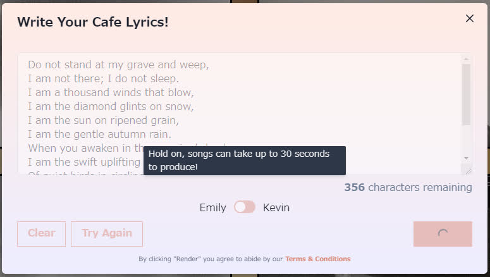
Task: Select the Kevin voice label
Action: pyautogui.click(x=276, y=207)
